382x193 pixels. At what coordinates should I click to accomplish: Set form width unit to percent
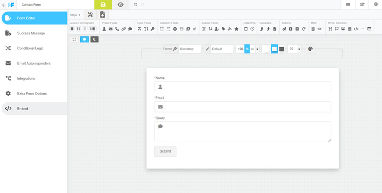(x=247, y=49)
